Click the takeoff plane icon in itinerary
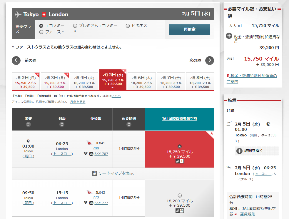Screen dimensions: 289x219 pos(229,123)
